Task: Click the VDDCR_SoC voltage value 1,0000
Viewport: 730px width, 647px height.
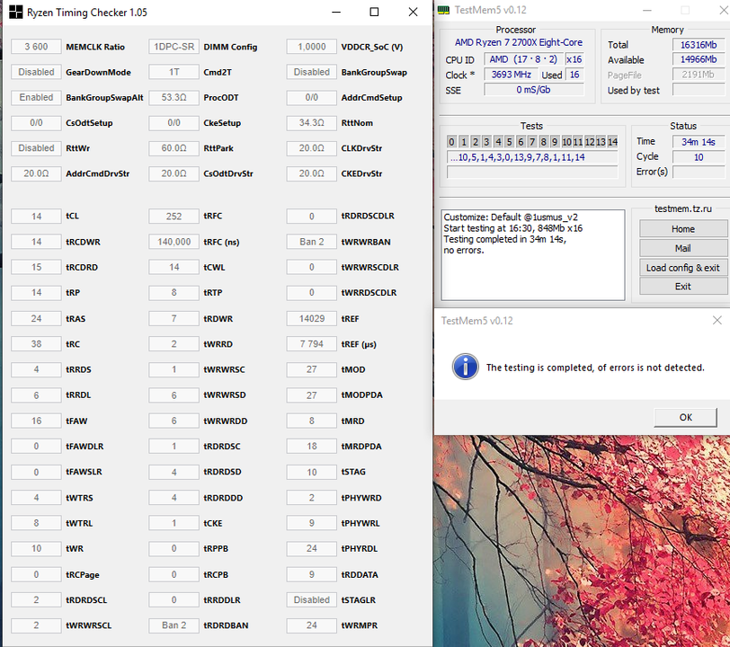Action: 312,47
